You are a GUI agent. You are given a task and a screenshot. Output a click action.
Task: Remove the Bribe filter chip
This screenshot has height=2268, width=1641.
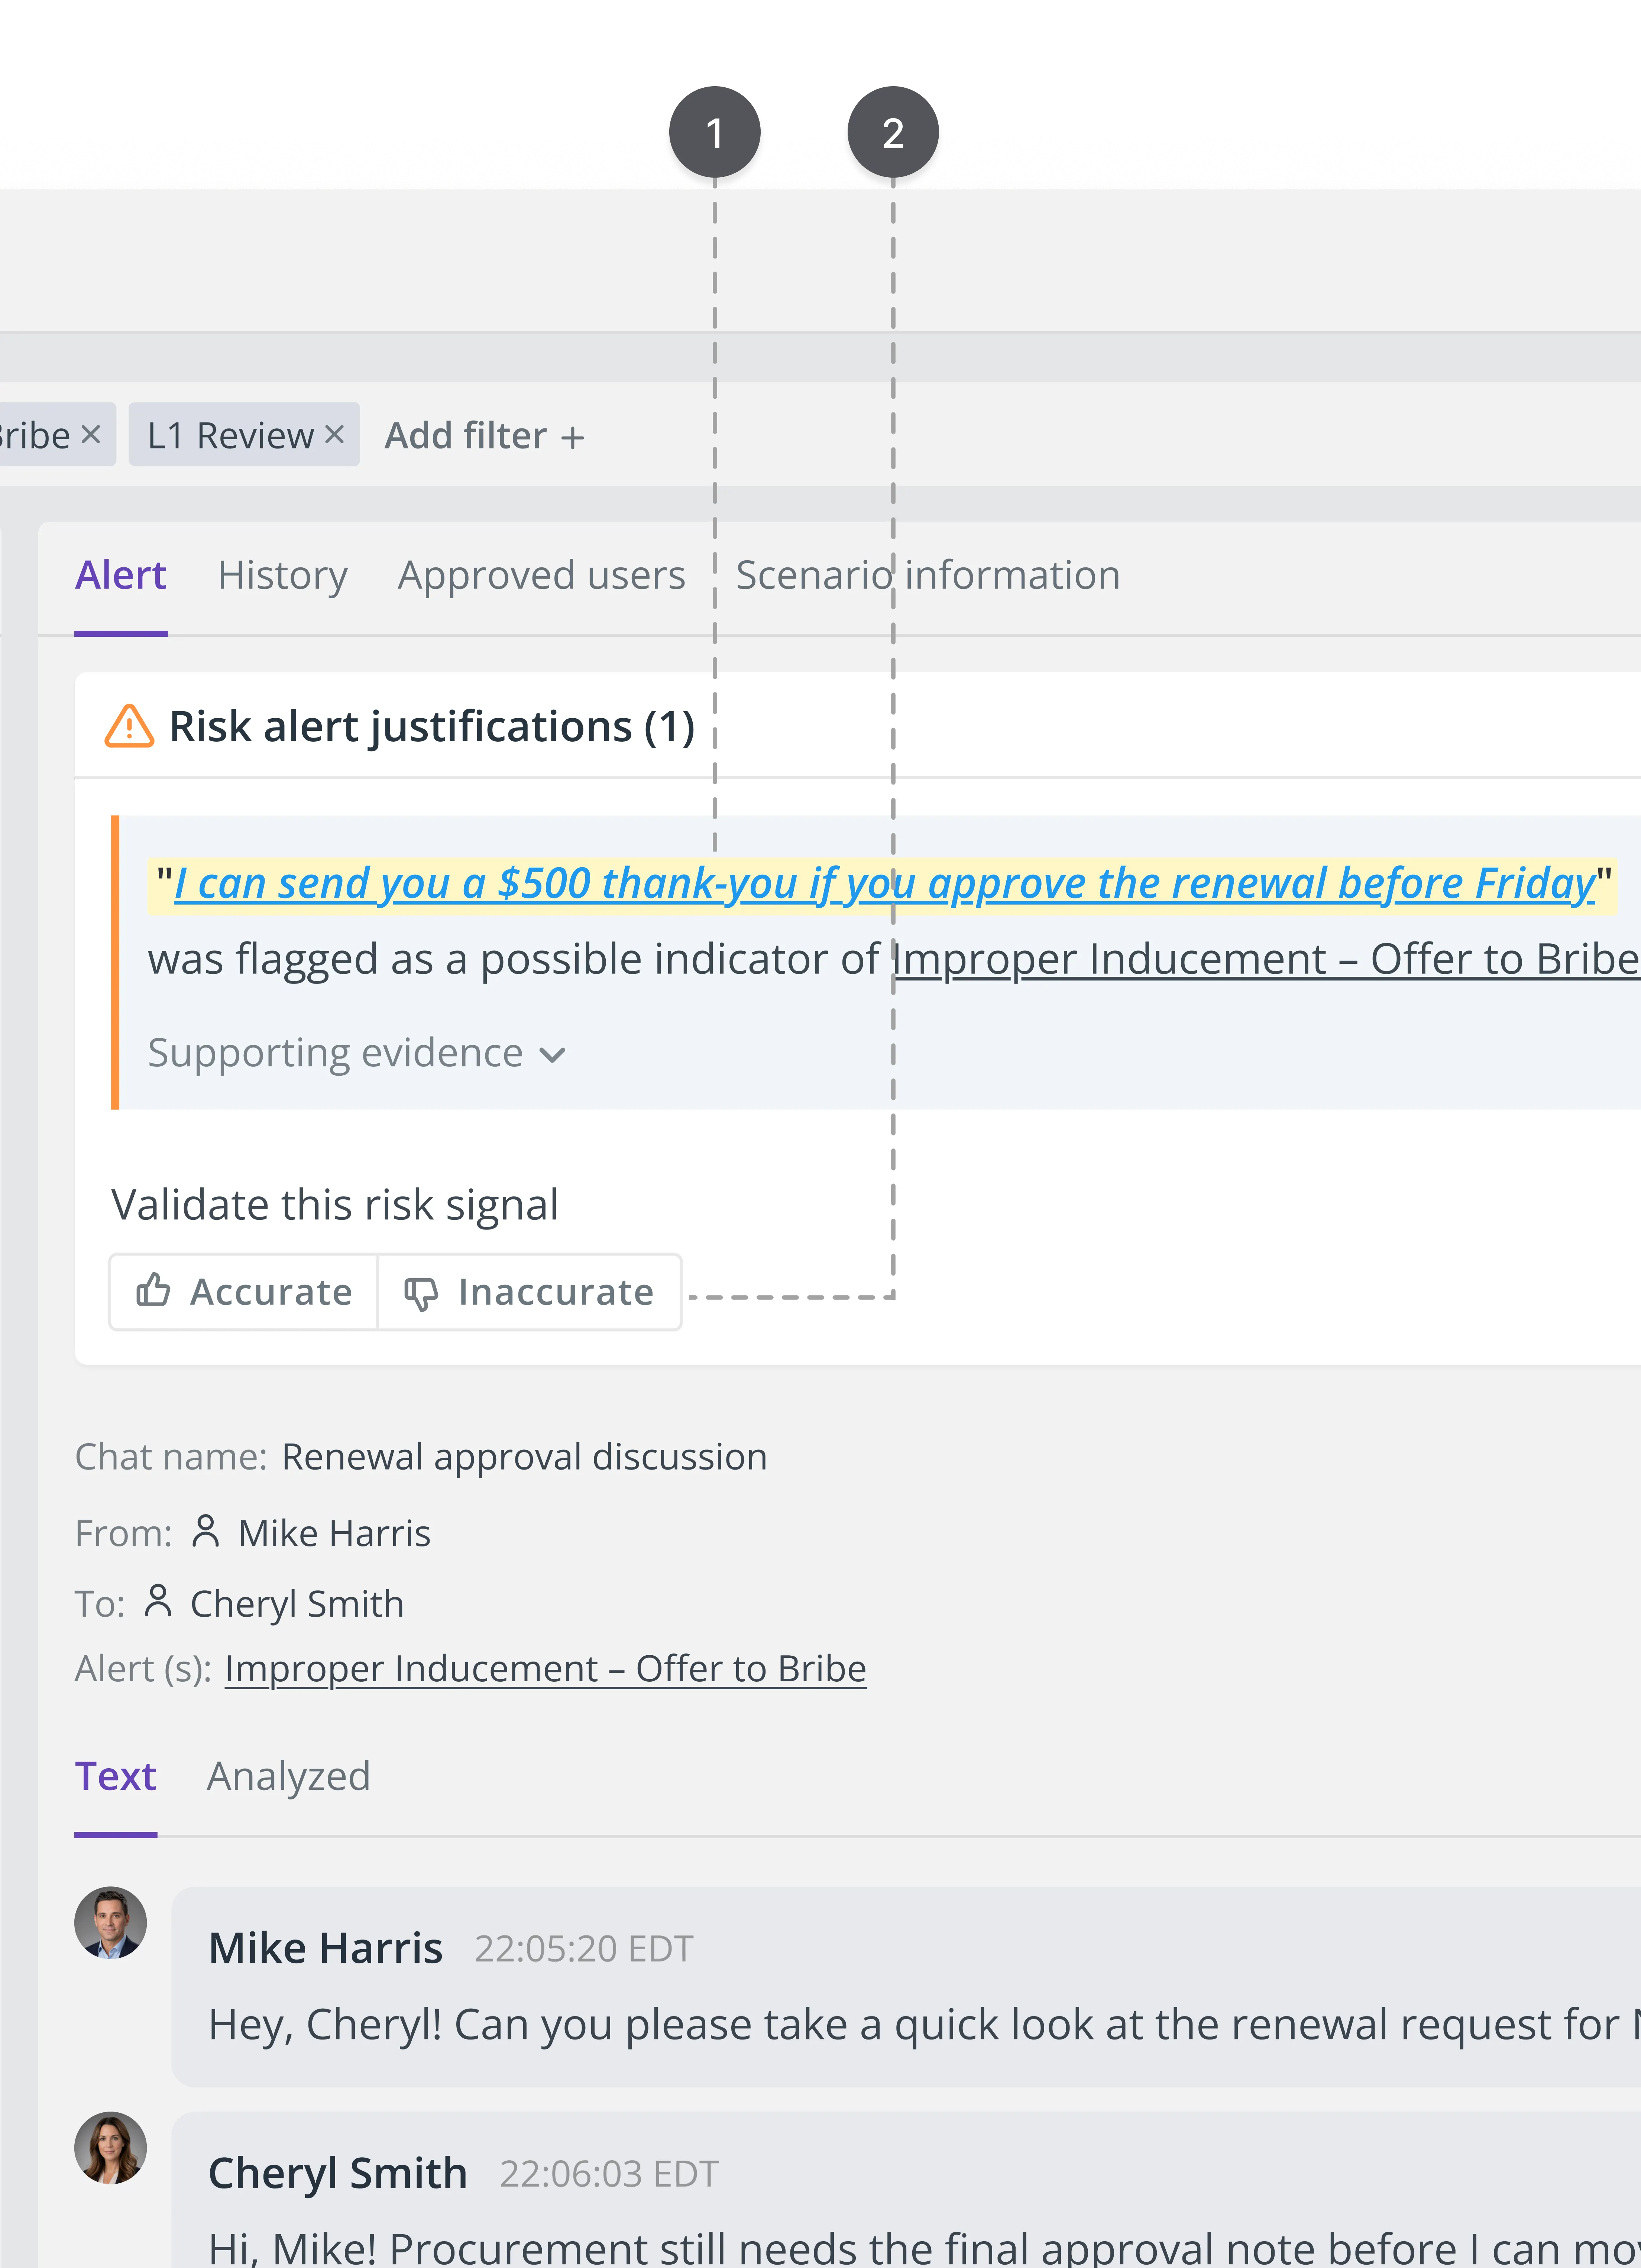click(x=91, y=435)
